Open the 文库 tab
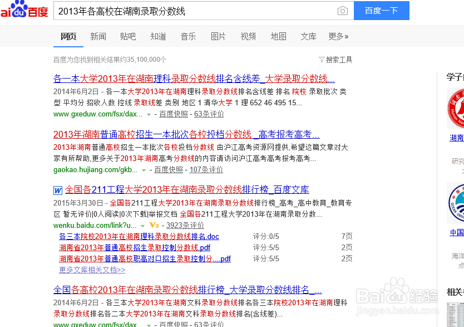 (x=308, y=36)
